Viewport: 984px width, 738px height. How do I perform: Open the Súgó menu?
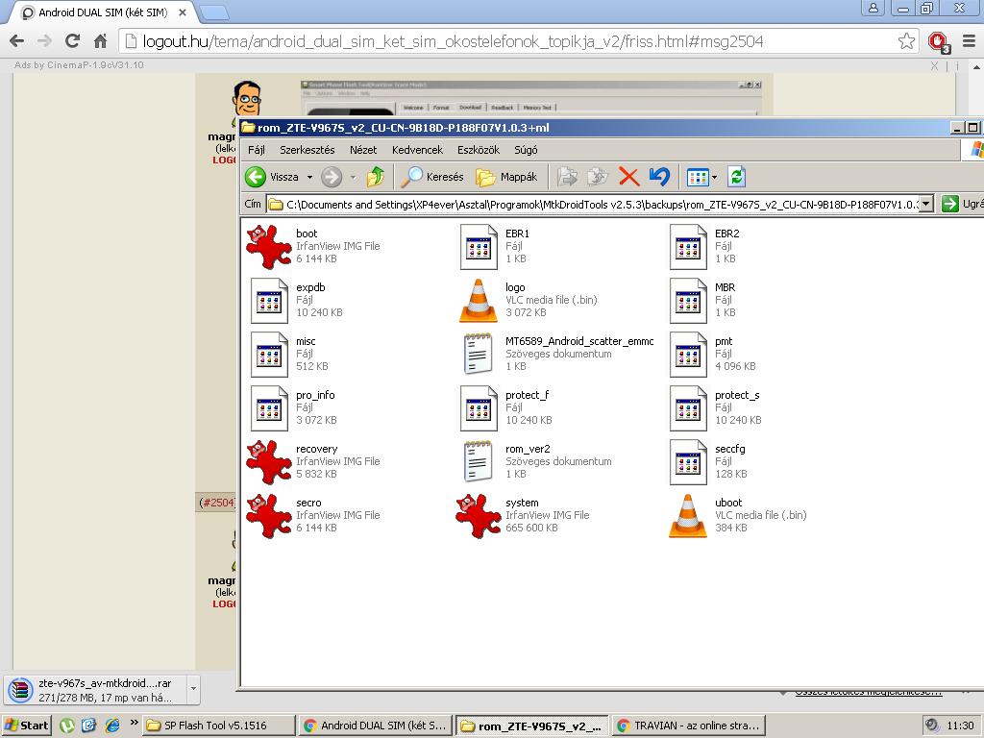(x=526, y=150)
